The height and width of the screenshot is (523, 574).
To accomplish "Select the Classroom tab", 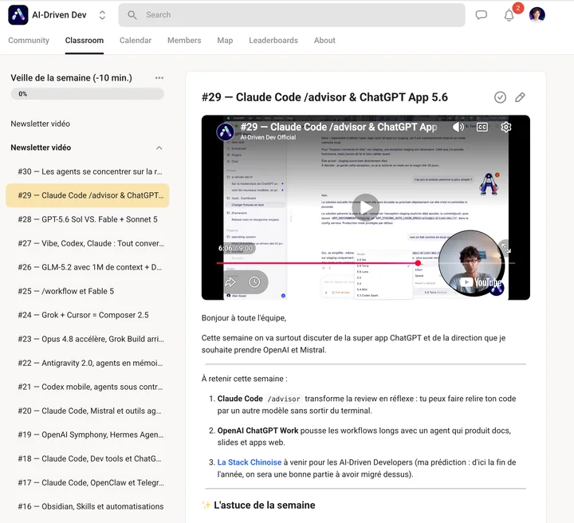I will click(x=85, y=40).
